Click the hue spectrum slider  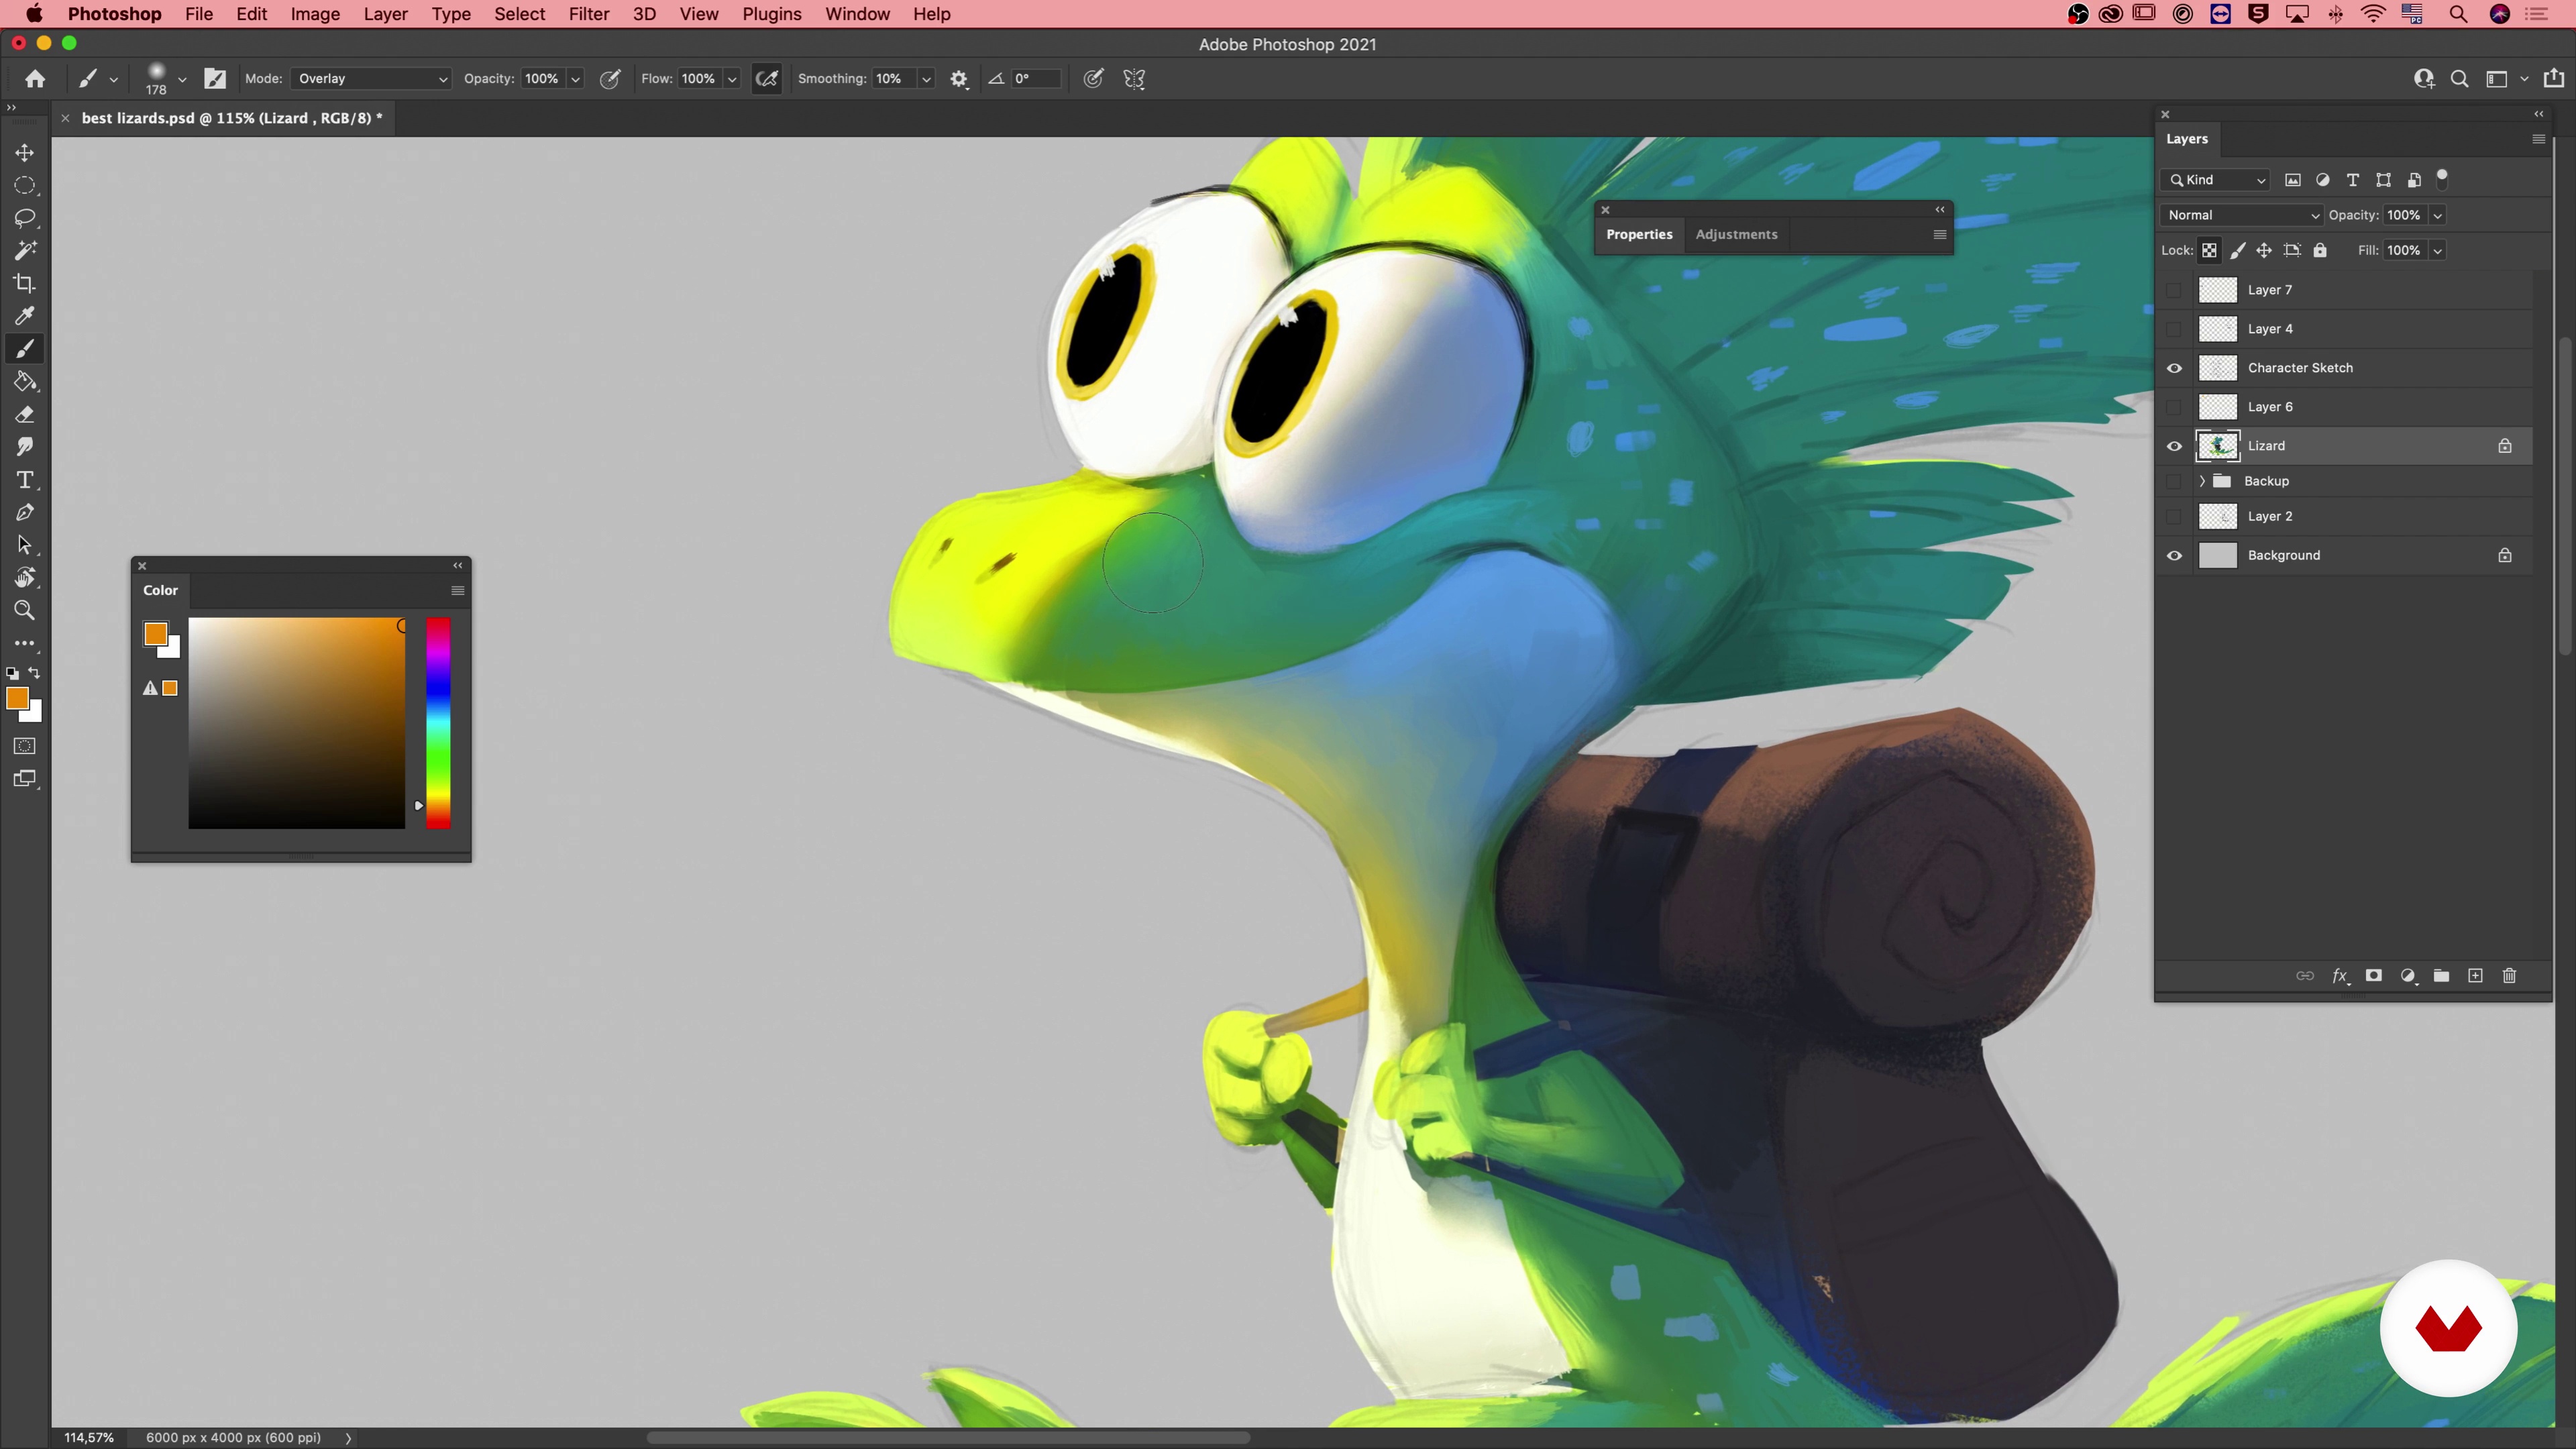(438, 723)
